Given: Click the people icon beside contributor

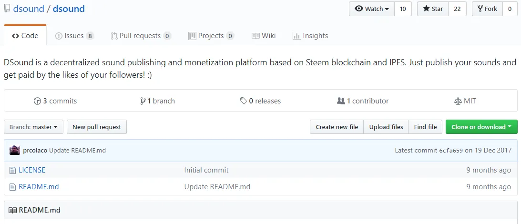Looking at the screenshot, I should (x=341, y=101).
